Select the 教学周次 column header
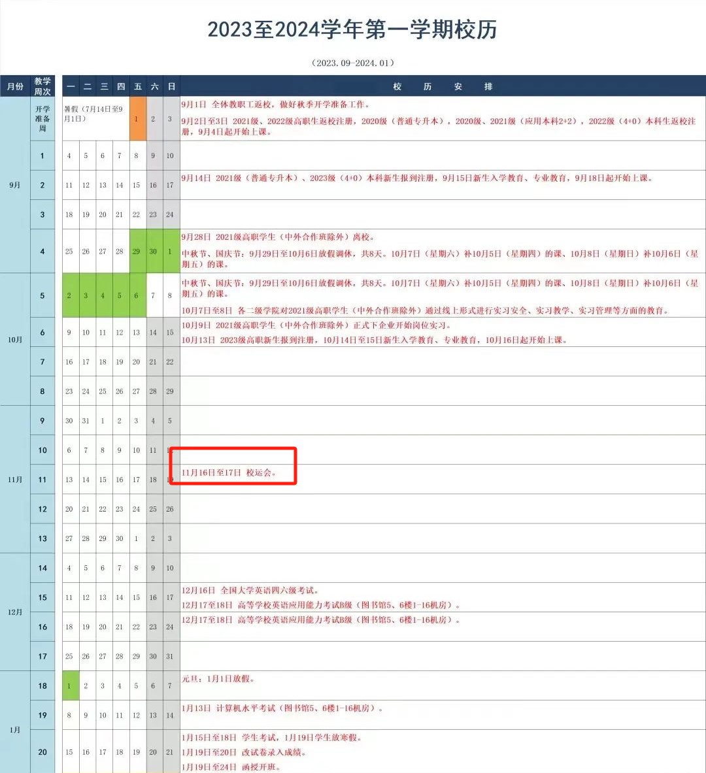Screen dimensions: 706x773 (42, 86)
